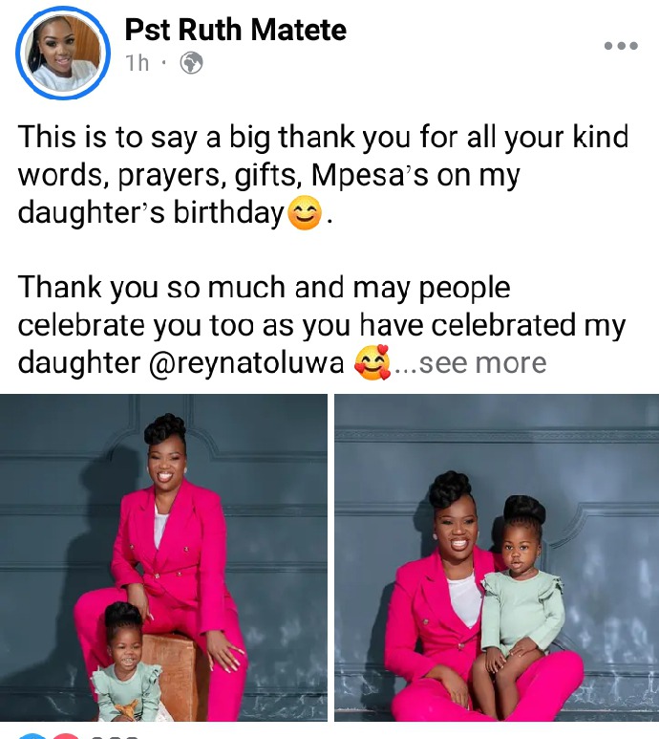
Task: Click the smiling emoji after birthday
Action: tap(305, 212)
